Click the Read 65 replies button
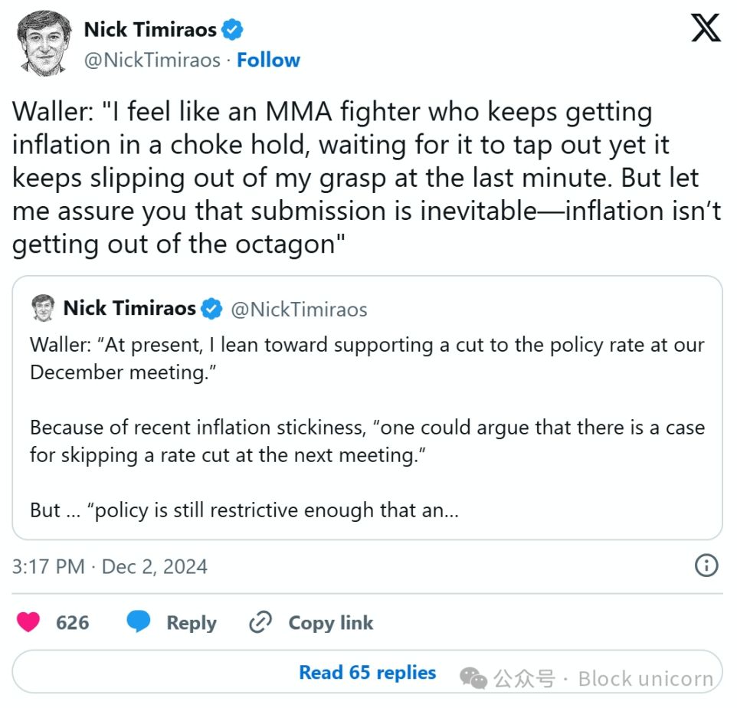The height and width of the screenshot is (708, 737). point(367,673)
